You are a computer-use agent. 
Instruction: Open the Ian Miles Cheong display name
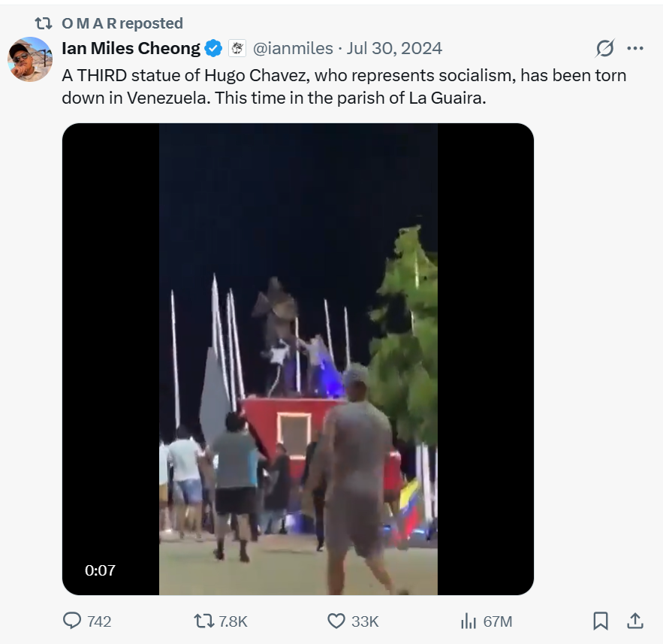[x=131, y=49]
